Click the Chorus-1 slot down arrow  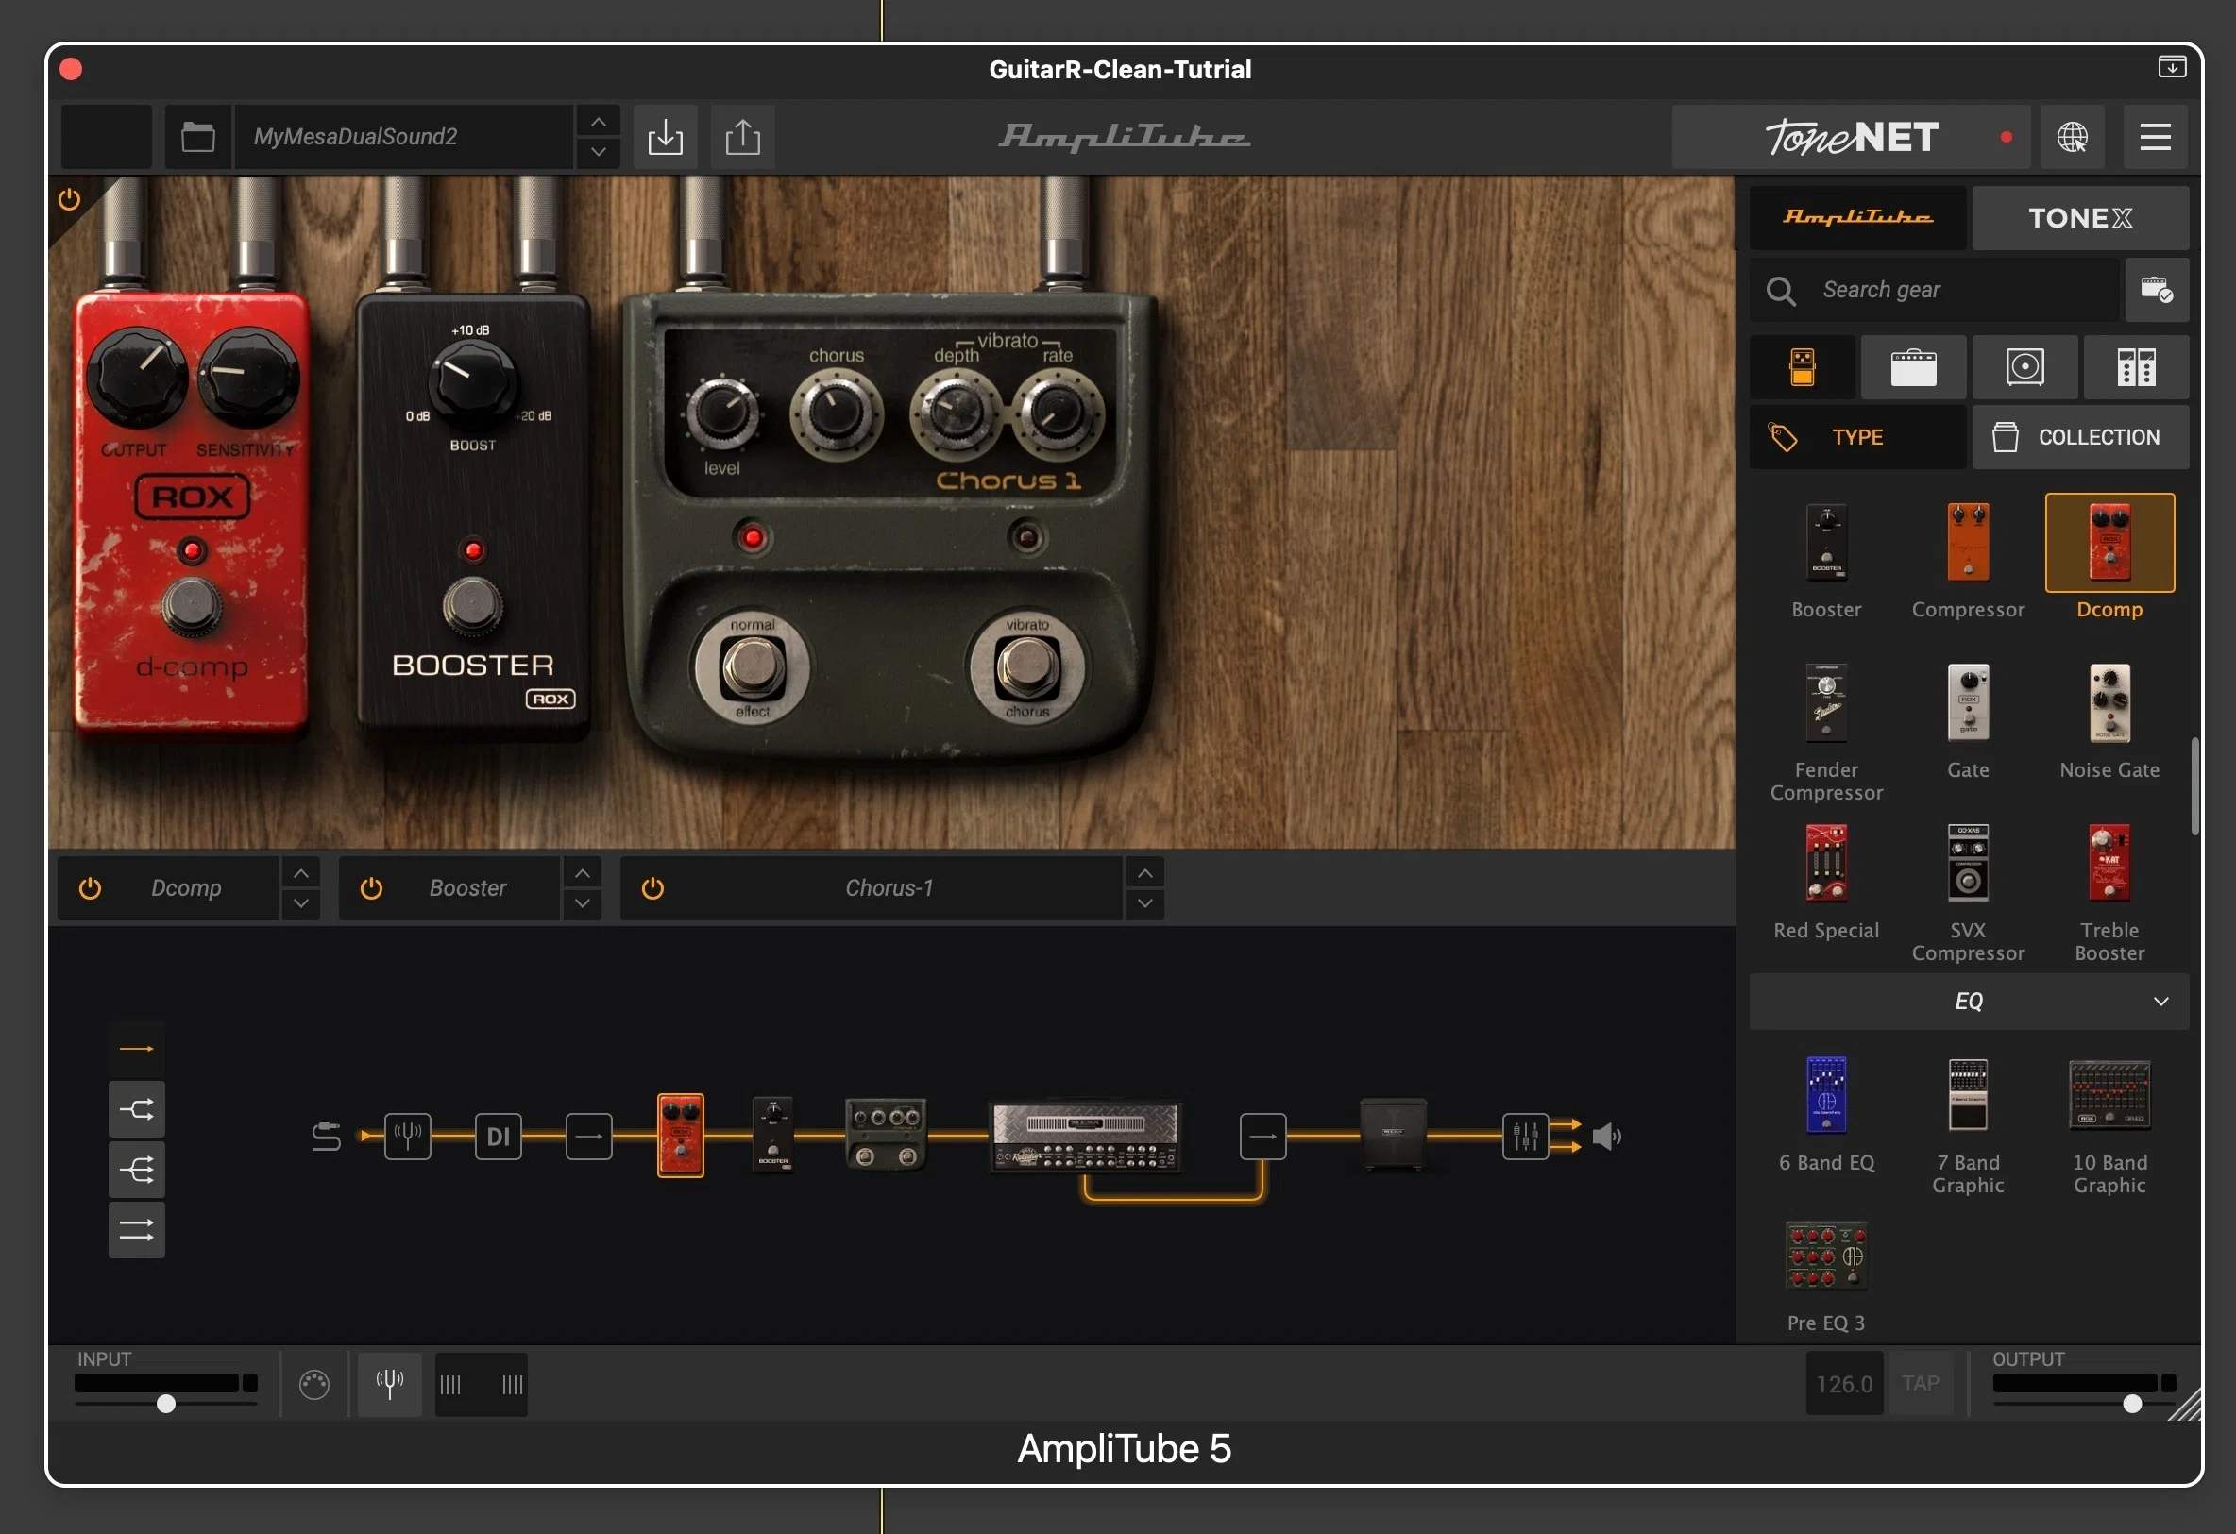[1145, 904]
